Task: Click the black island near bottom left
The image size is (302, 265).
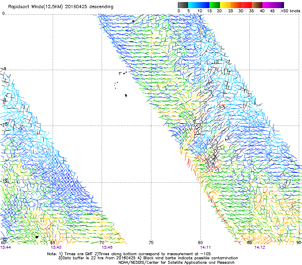Action: pyautogui.click(x=37, y=237)
